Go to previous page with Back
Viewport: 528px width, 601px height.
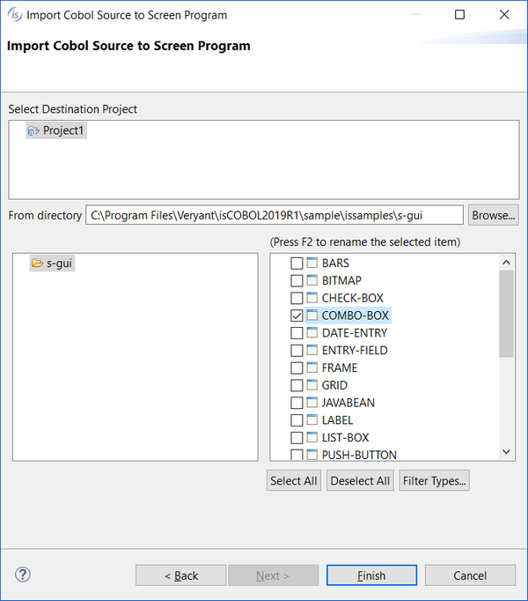tap(180, 575)
